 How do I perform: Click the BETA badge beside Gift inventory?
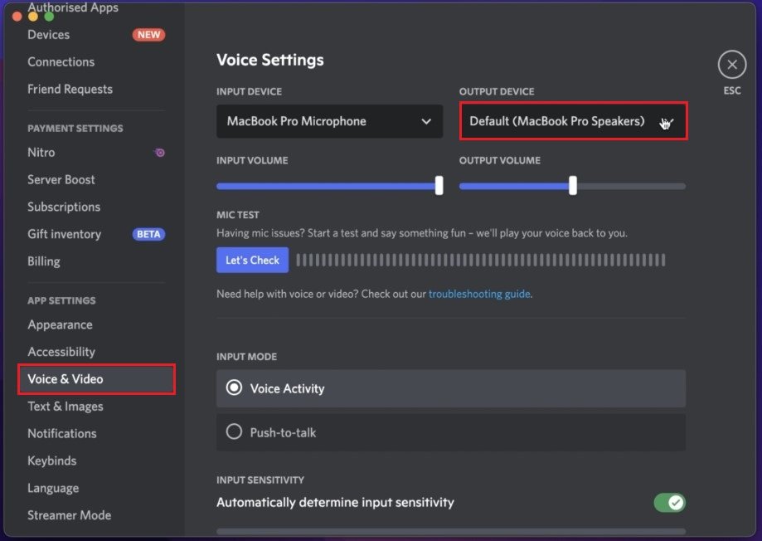148,234
